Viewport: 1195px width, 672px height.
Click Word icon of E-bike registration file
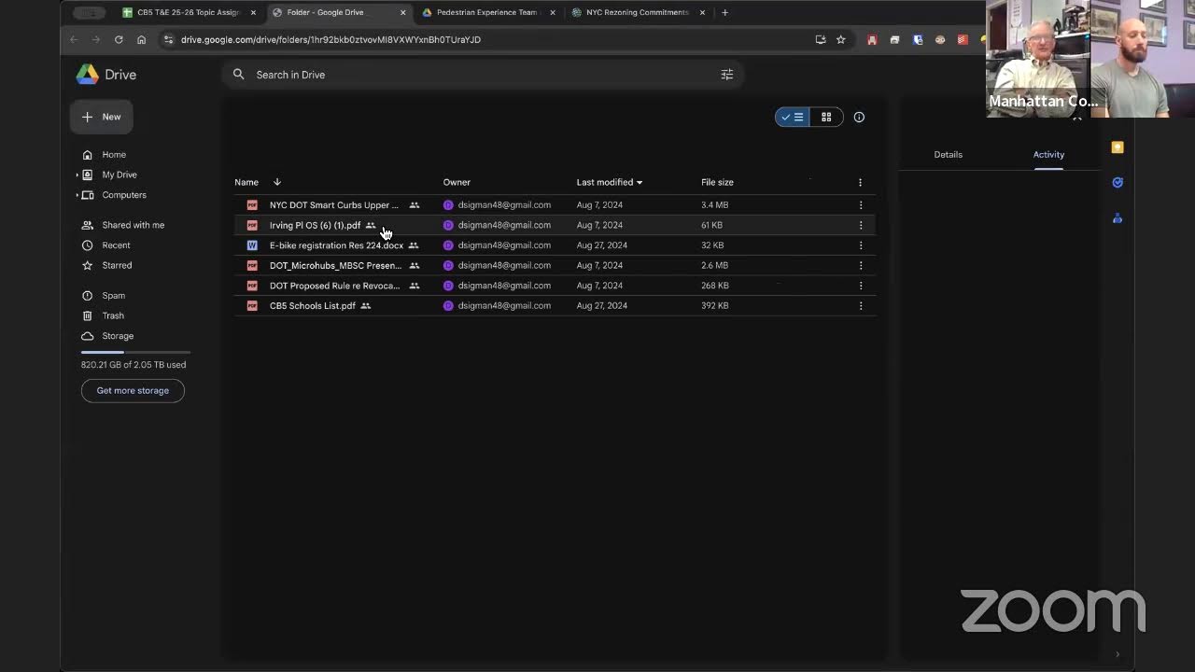[x=252, y=245]
